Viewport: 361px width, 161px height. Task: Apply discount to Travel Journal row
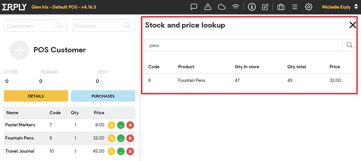(x=111, y=151)
